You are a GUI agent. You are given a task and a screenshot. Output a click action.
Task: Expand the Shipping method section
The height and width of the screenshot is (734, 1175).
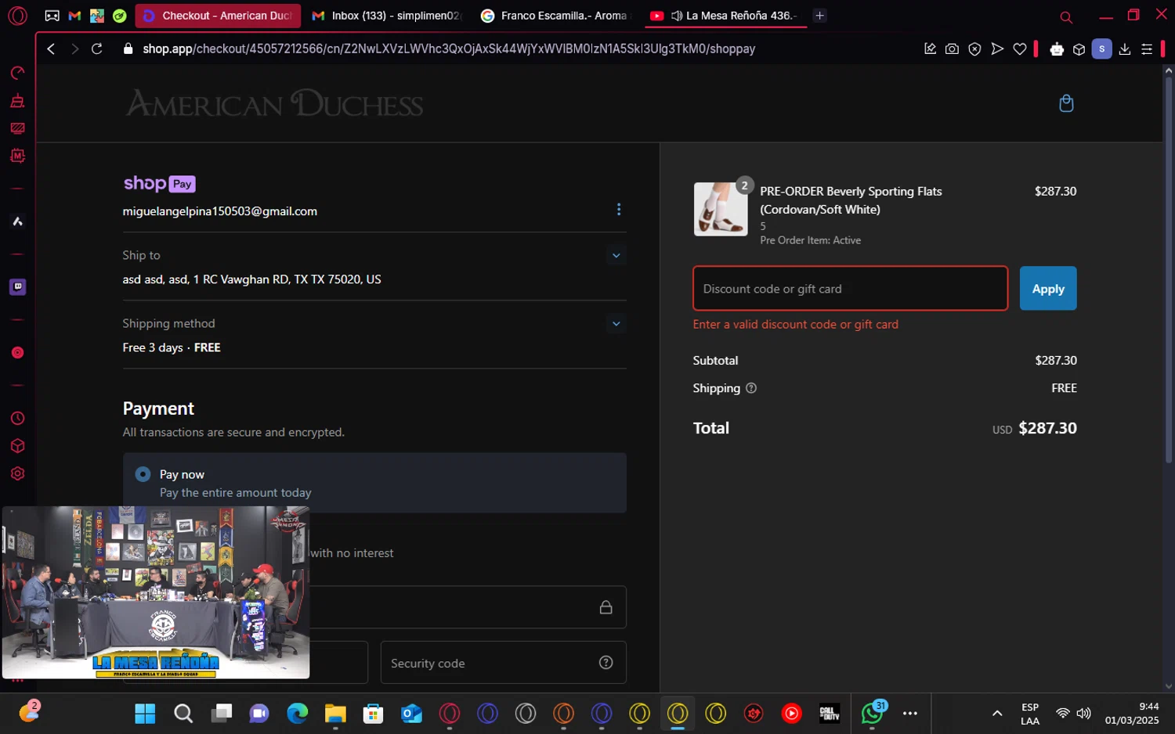click(x=616, y=323)
